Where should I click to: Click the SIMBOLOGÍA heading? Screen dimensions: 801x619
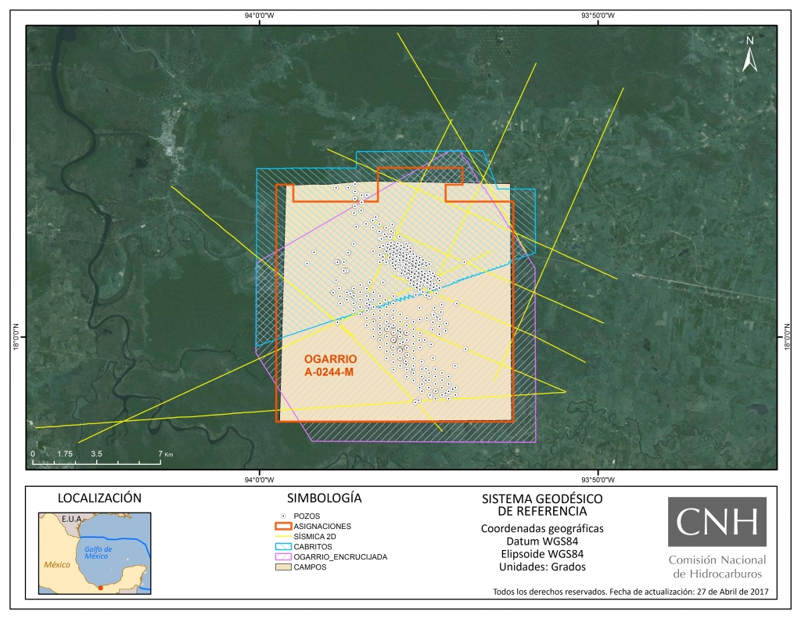[x=324, y=498]
